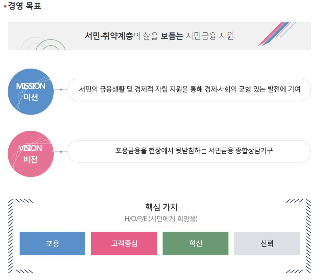Click the pink-blue diagonal stripes in banner
Screen dimensions: 326x280
click(276, 34)
